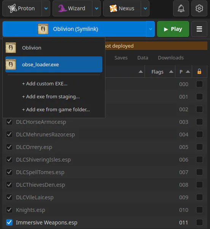Viewport: 210px width, 229px height.
Task: Switch to the Downloads tab
Action: [x=171, y=58]
